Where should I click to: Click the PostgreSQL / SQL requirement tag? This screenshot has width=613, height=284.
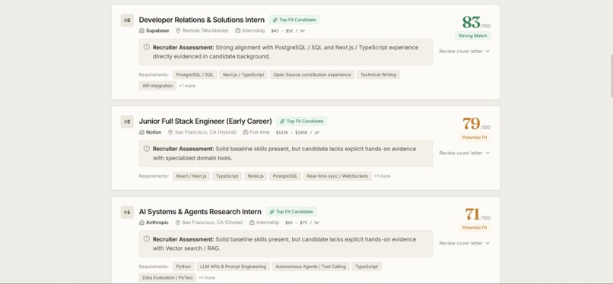click(x=195, y=74)
